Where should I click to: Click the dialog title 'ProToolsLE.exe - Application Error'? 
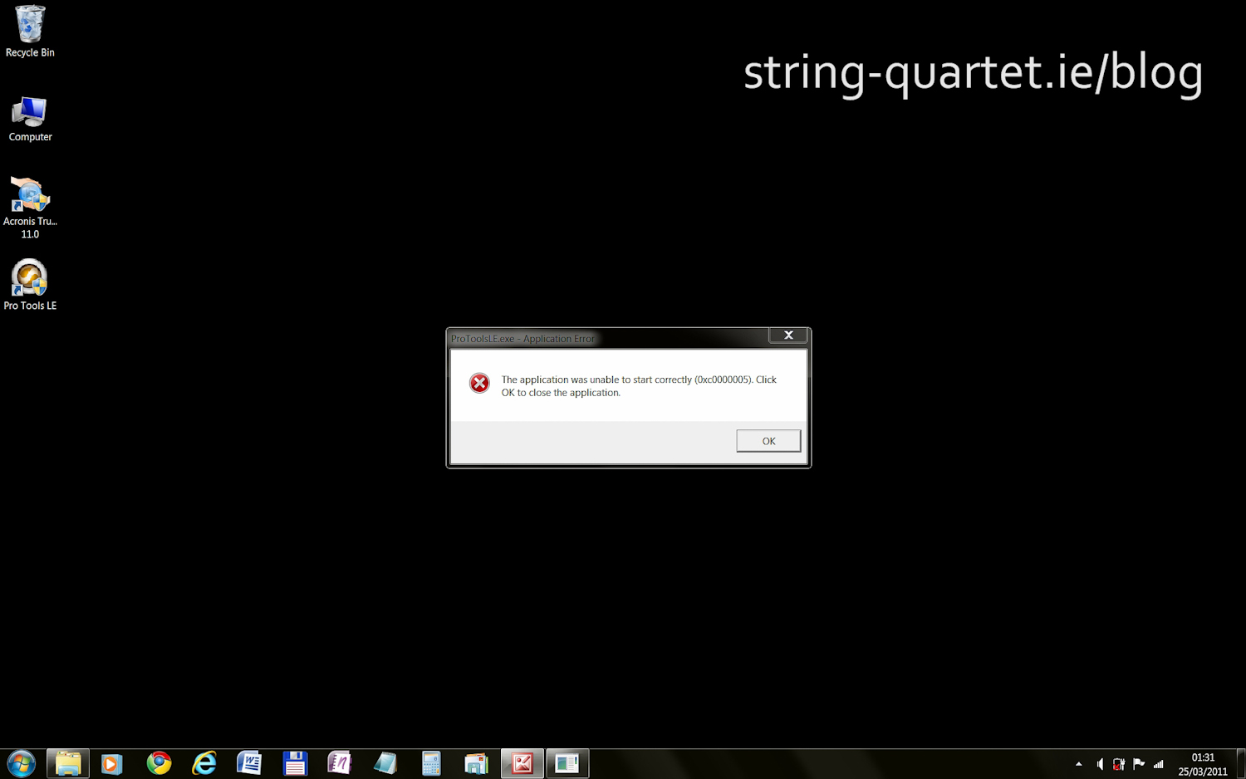[x=522, y=339]
